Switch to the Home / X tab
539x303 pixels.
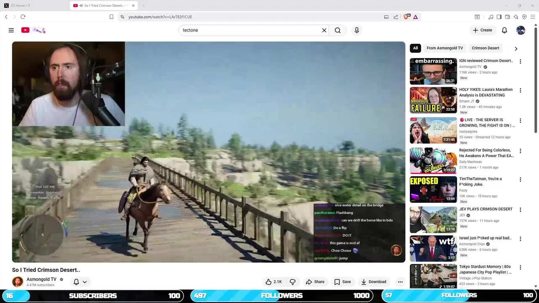tap(35, 5)
